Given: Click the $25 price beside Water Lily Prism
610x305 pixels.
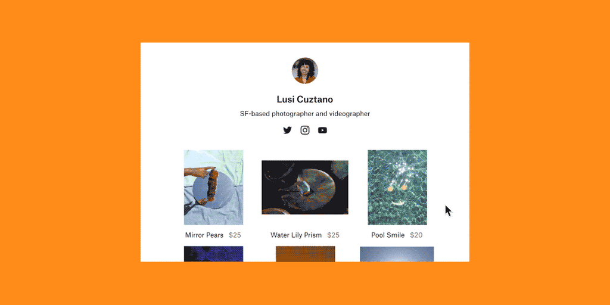Looking at the screenshot, I should coord(334,235).
